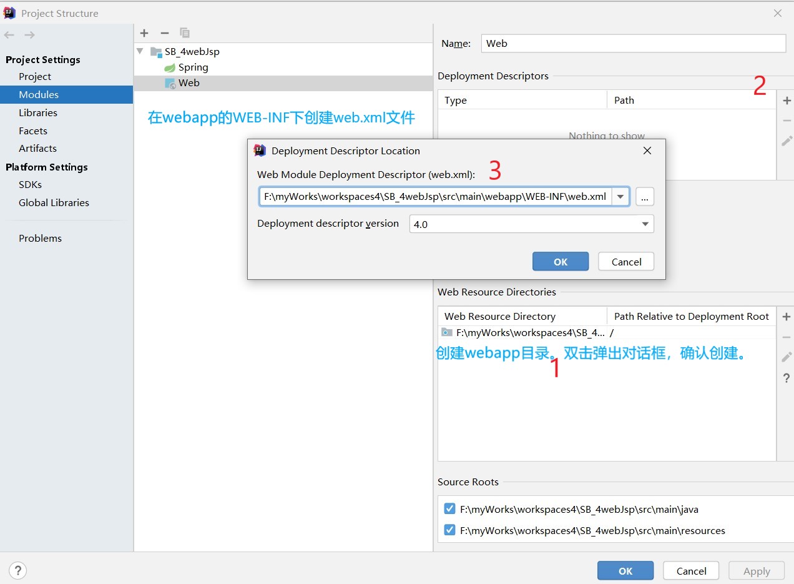Click Path Relative to Deployment Root header
The height and width of the screenshot is (584, 794).
(692, 316)
